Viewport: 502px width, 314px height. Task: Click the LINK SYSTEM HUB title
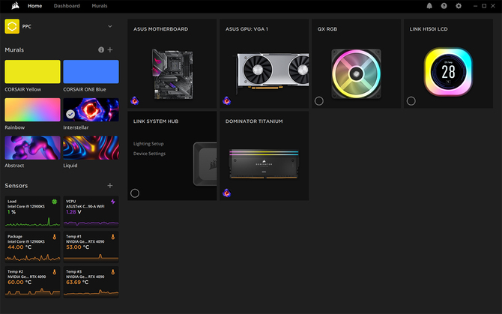156,121
